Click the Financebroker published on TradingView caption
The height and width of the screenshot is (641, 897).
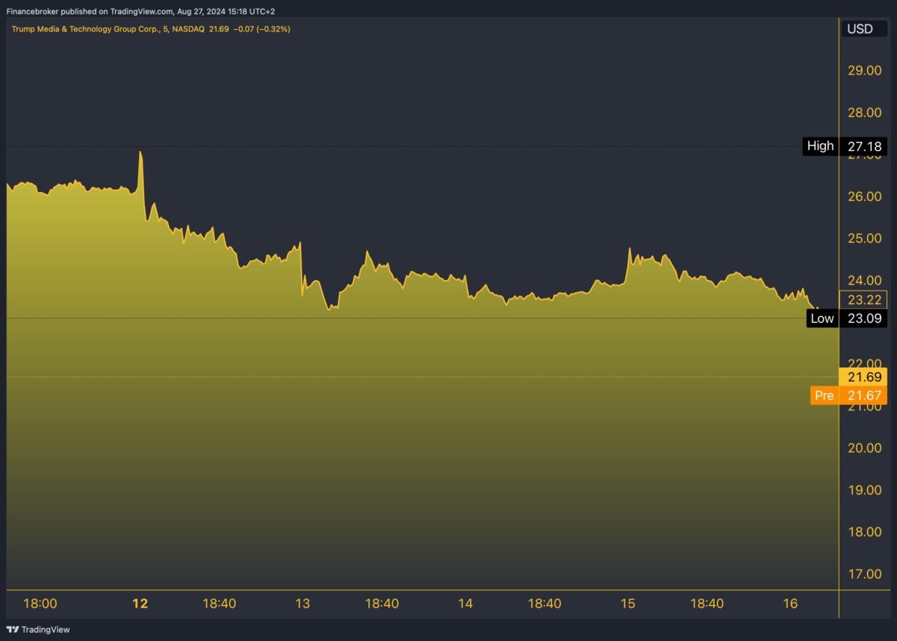(140, 11)
